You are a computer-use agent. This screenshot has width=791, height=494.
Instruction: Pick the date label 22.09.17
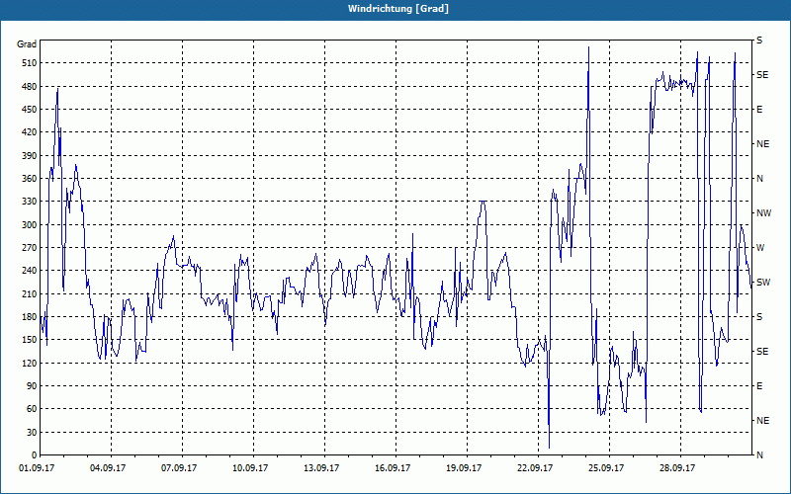click(534, 468)
